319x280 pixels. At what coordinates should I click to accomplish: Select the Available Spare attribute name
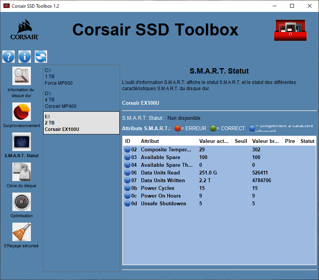click(161, 157)
